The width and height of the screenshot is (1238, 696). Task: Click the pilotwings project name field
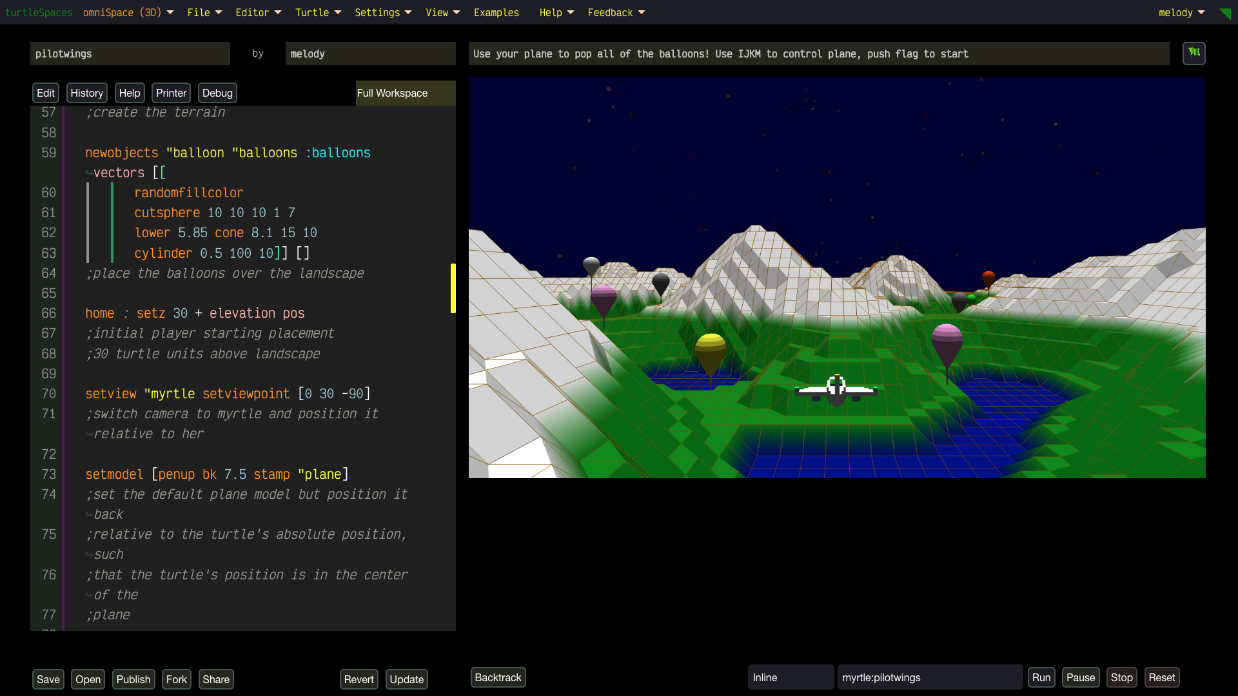[x=130, y=53]
